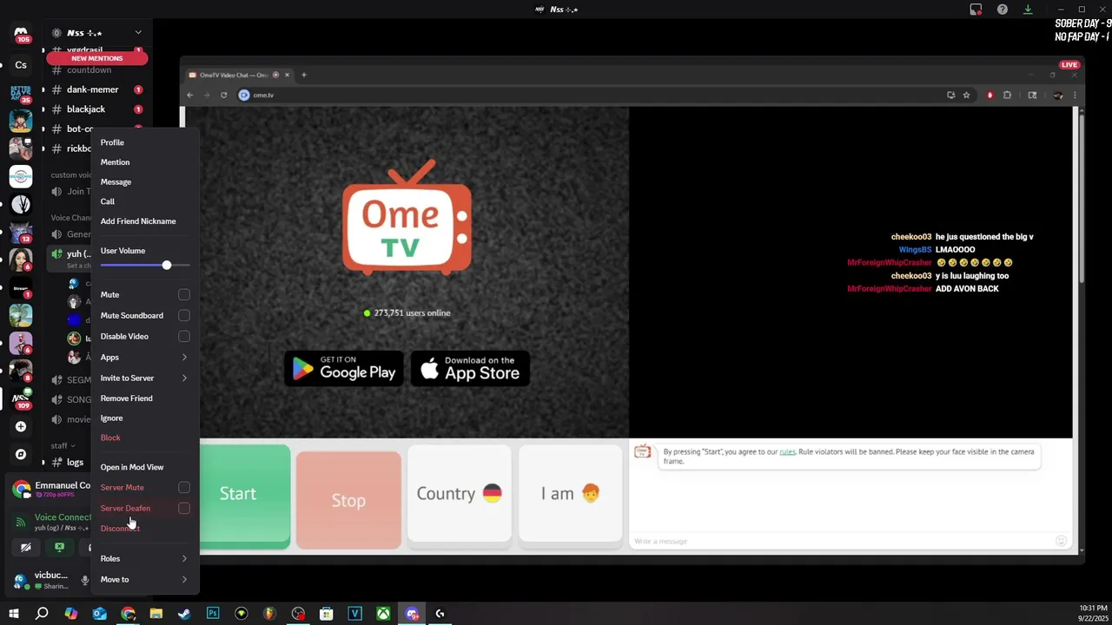Expand the Move to submenu
1112x625 pixels.
pos(145,580)
